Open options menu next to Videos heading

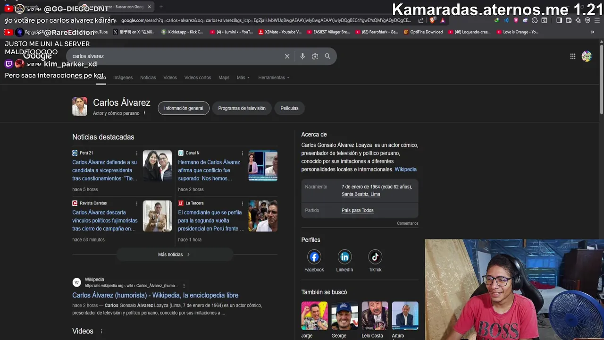pos(101,331)
